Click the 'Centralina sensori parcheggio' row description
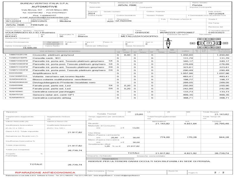238x178 pixels. (54, 92)
